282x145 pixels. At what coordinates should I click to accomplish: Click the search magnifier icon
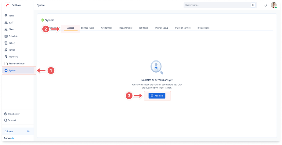pos(253,5)
